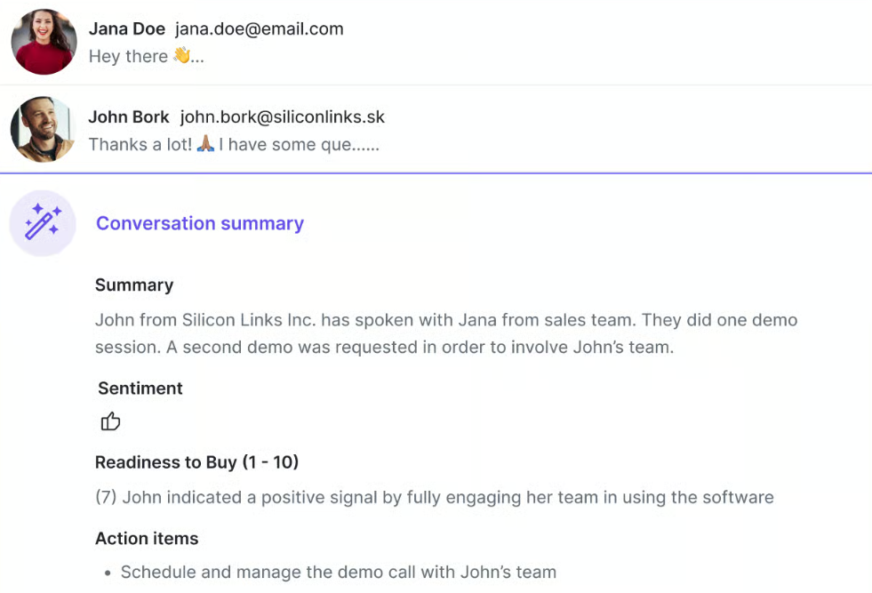Click the purple circle behind the wand icon
Image resolution: width=872 pixels, height=593 pixels.
(x=42, y=223)
